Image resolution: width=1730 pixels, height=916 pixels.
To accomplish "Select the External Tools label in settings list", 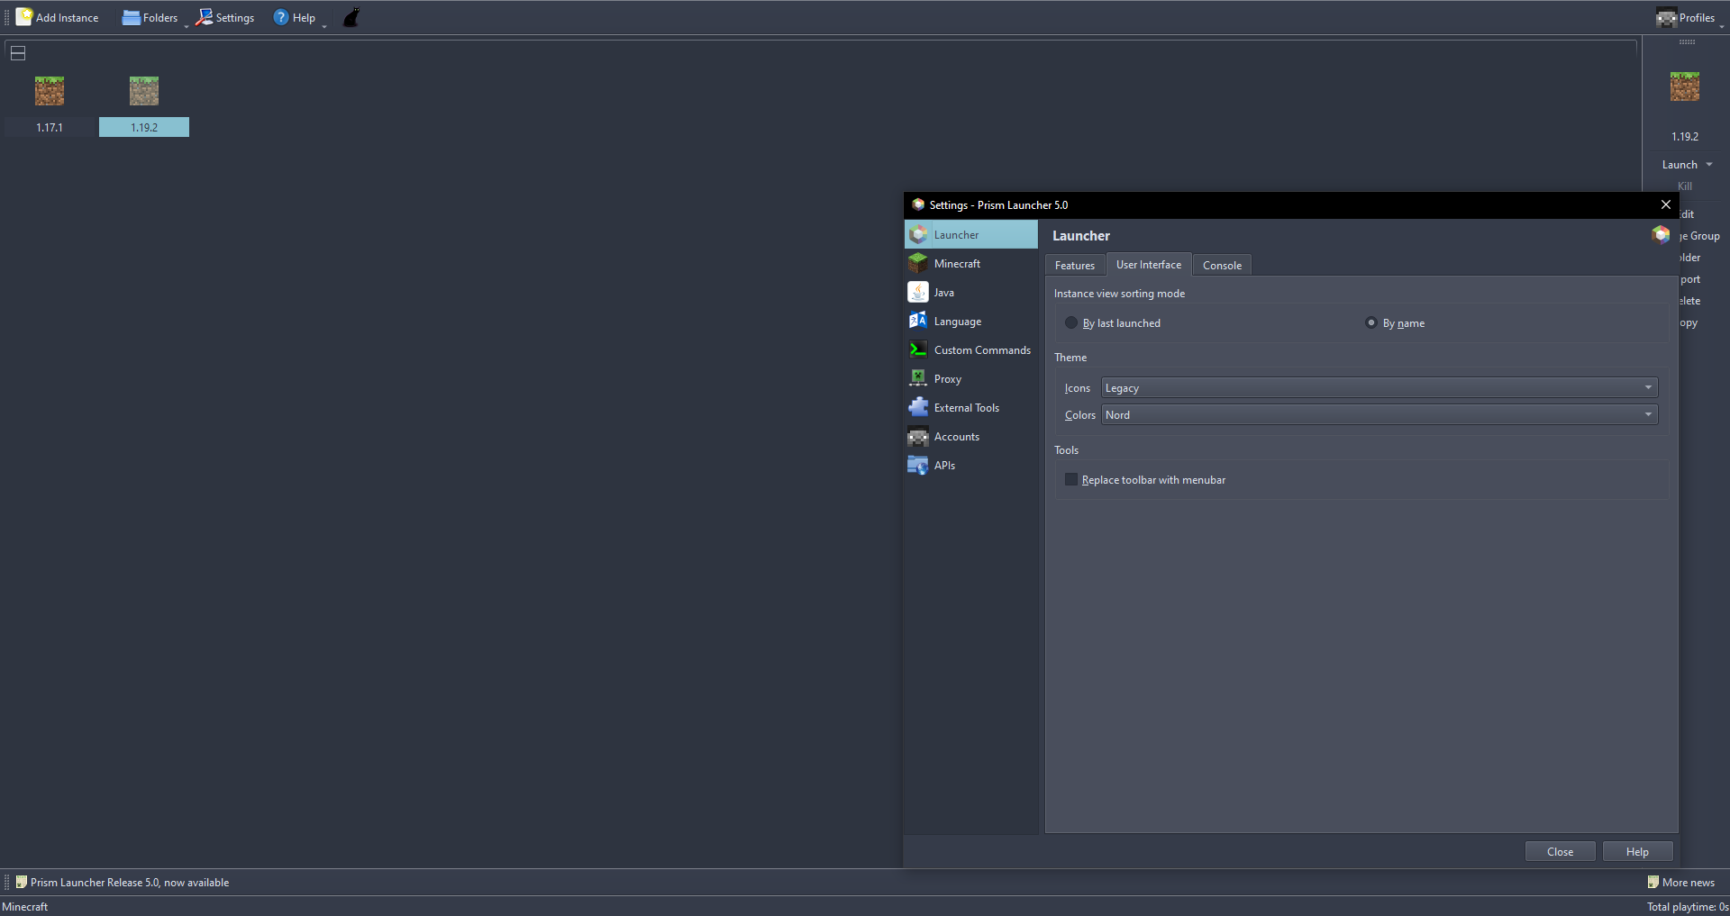I will [x=967, y=407].
